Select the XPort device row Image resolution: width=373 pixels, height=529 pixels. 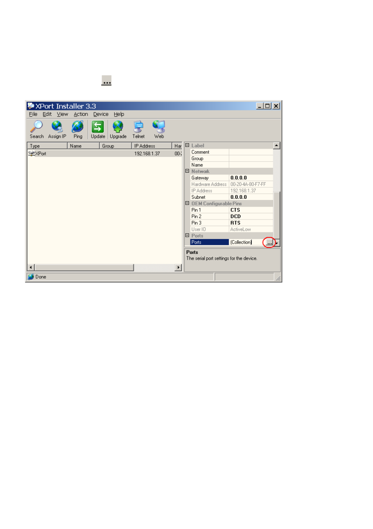pyautogui.click(x=104, y=154)
